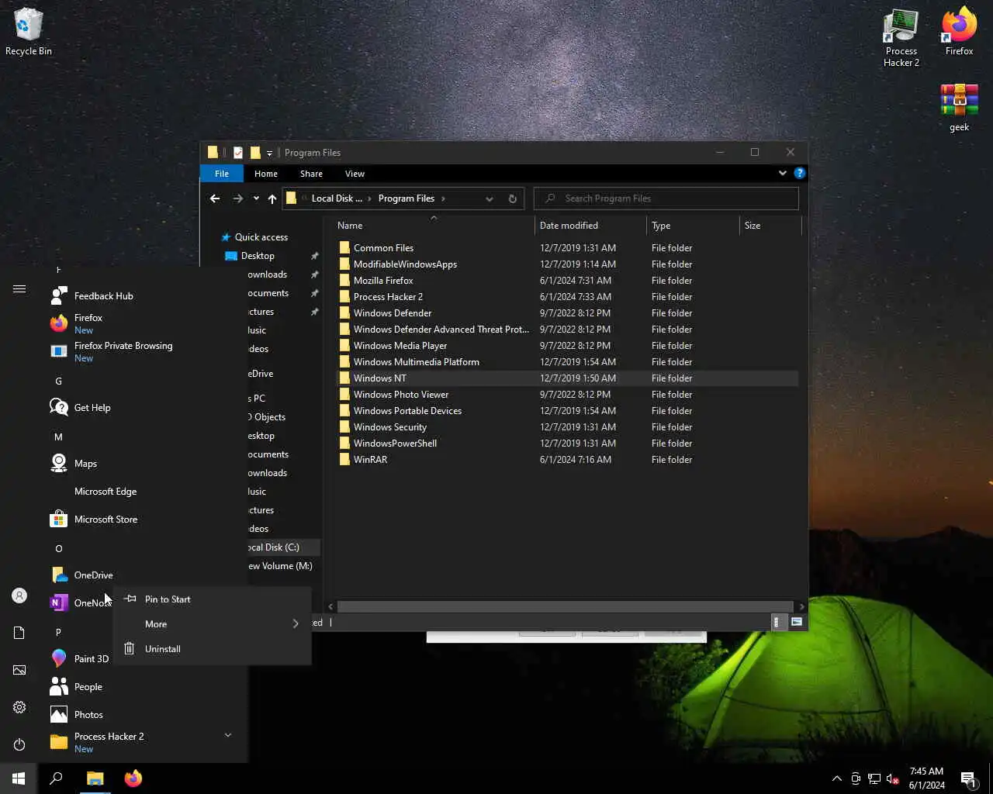Click the muted volume tray icon

[x=893, y=778]
